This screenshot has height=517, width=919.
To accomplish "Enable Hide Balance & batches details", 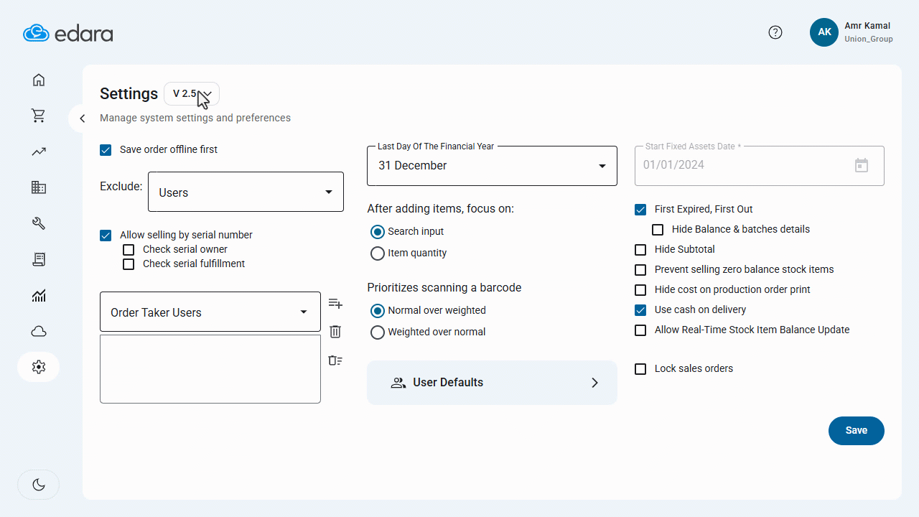I will coord(658,230).
